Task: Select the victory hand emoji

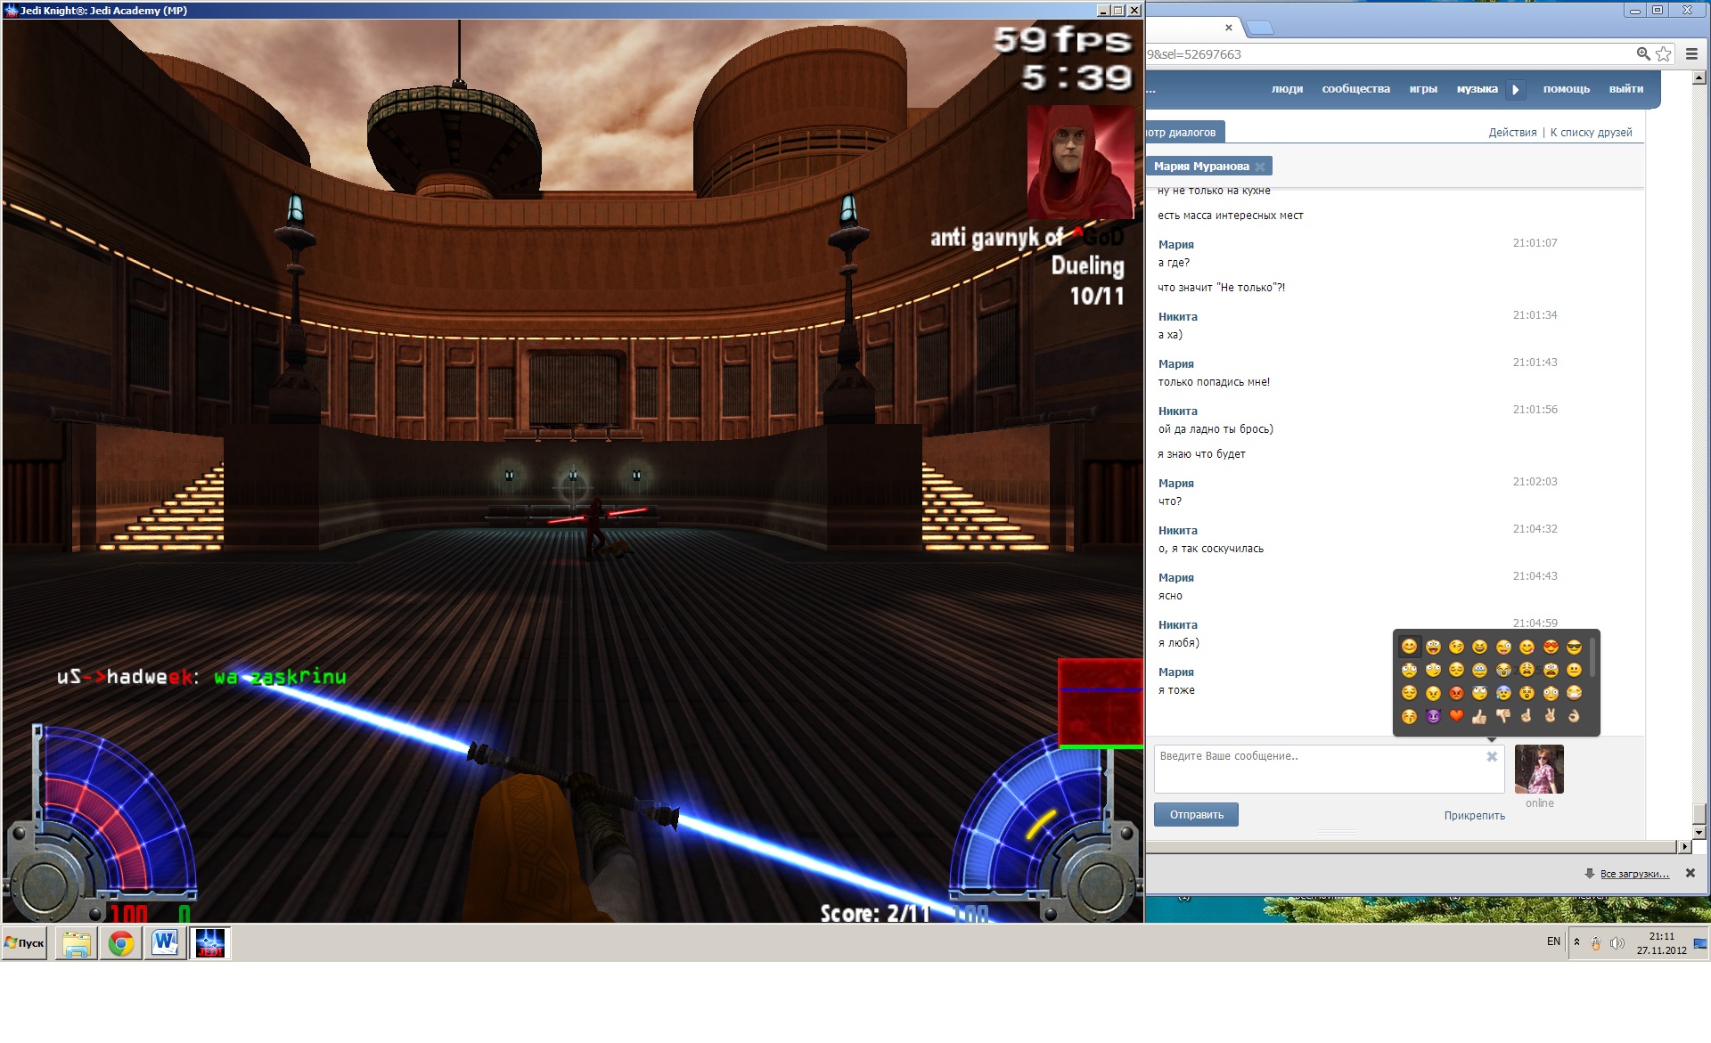Action: [x=1551, y=716]
